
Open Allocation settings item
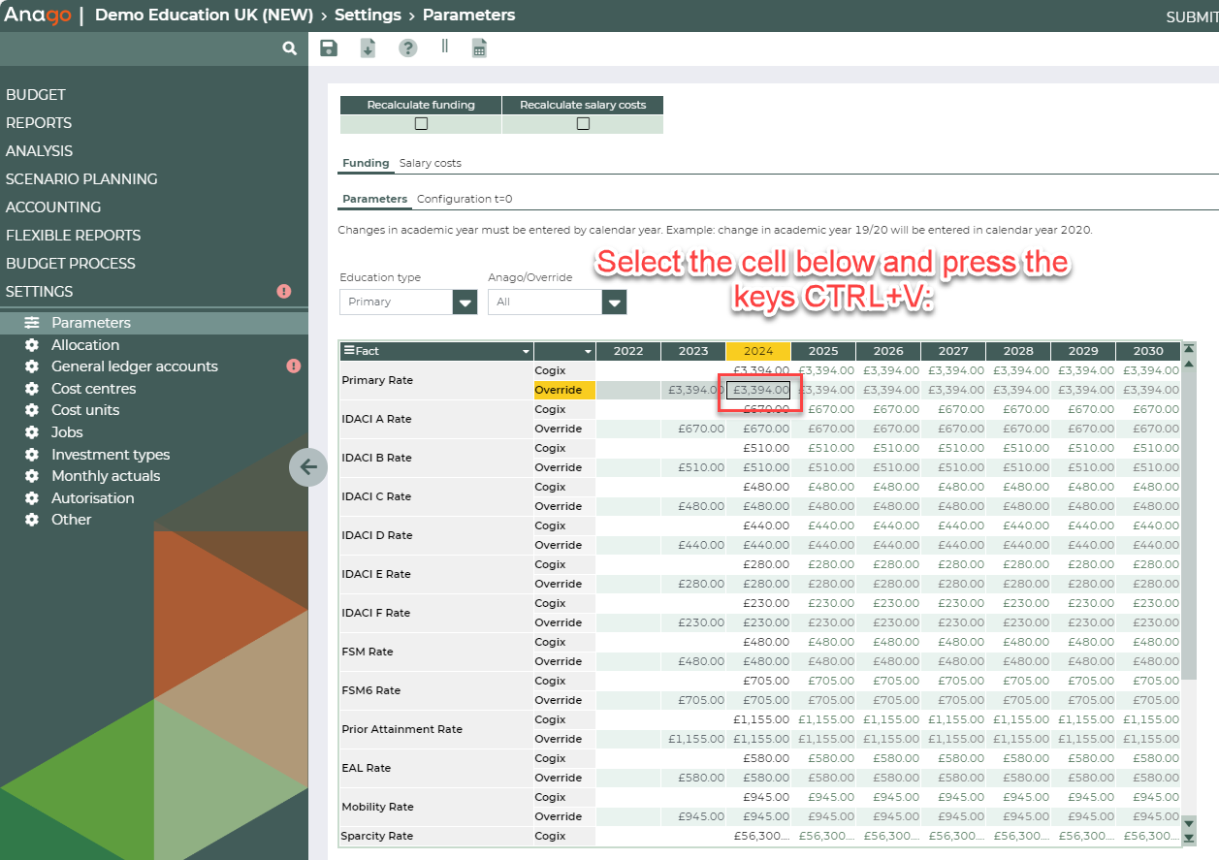pyautogui.click(x=85, y=345)
